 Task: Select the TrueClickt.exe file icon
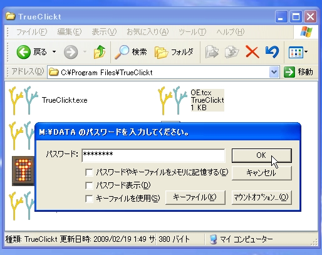pos(23,100)
